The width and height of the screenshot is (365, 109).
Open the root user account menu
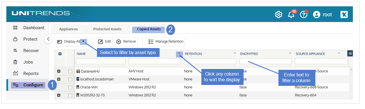pos(323,15)
